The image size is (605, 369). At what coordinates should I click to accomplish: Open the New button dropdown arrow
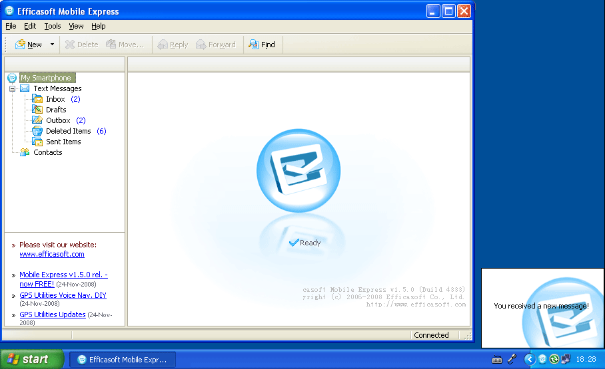[x=52, y=45]
